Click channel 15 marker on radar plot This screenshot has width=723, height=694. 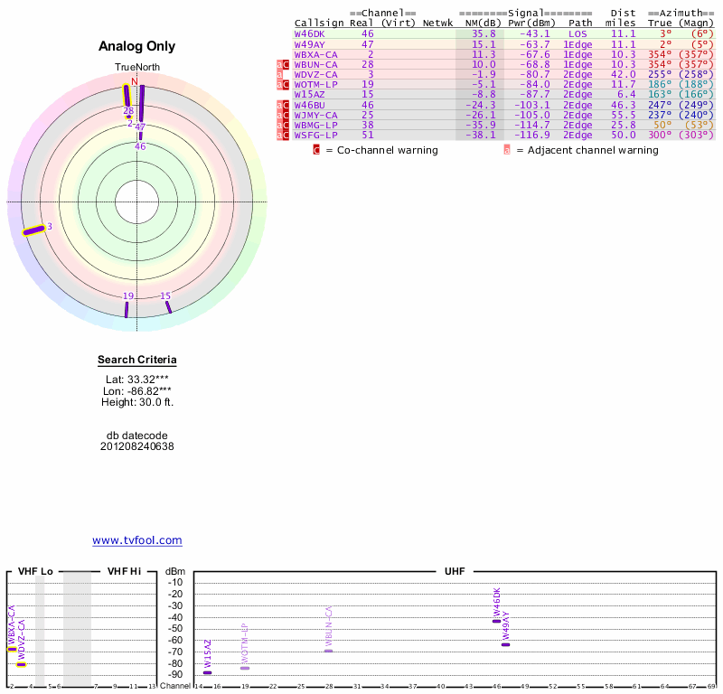tap(168, 307)
